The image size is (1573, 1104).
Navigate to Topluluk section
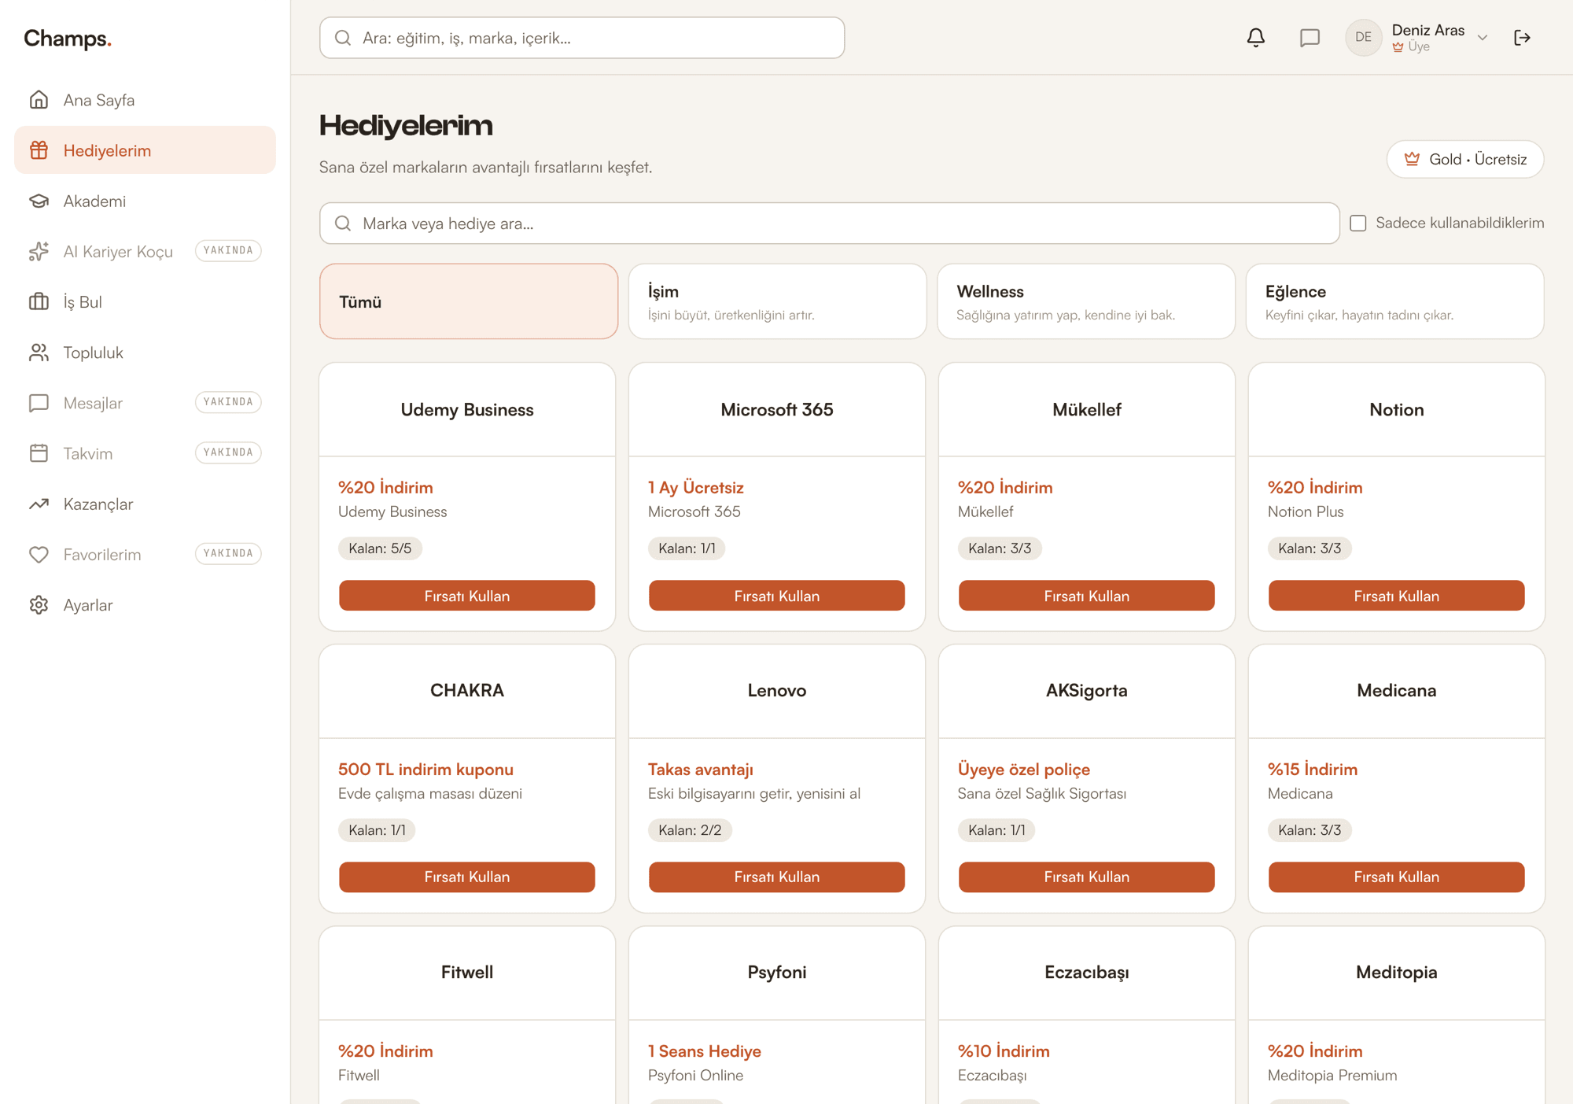[145, 353]
